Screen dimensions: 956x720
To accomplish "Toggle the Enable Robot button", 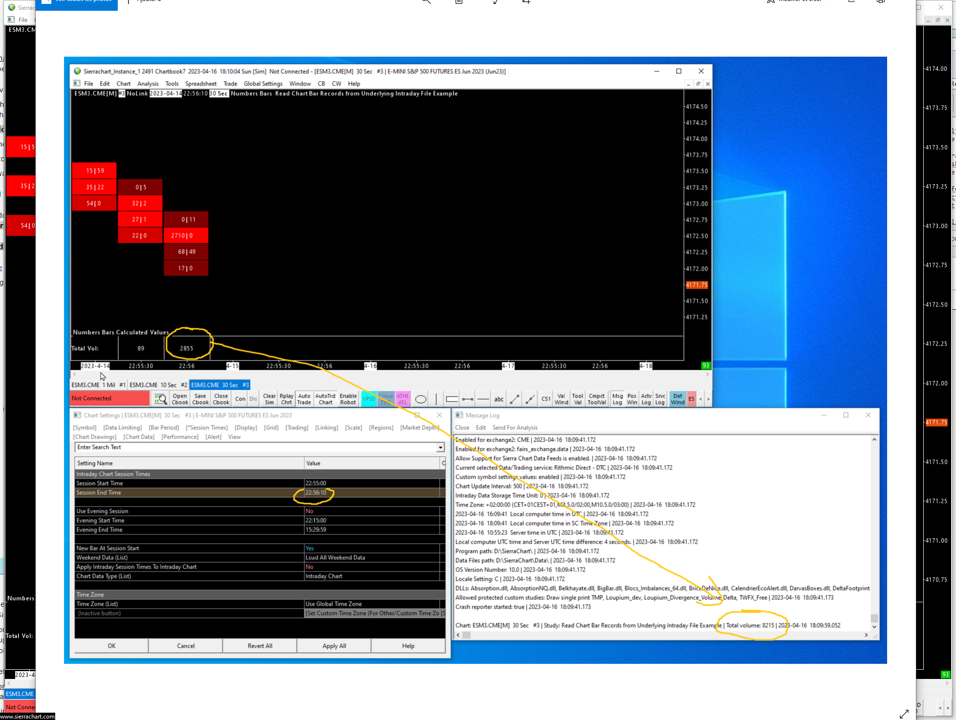I will [348, 399].
